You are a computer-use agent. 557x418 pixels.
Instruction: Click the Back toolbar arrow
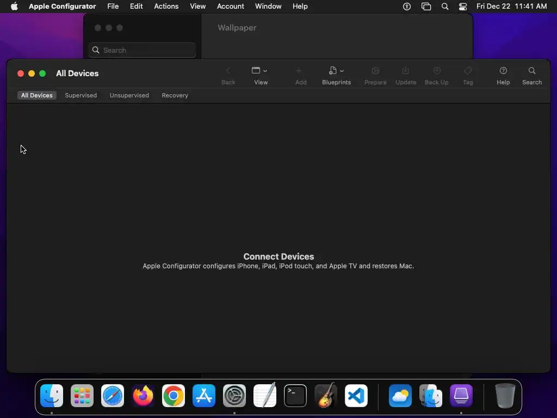tap(228, 71)
